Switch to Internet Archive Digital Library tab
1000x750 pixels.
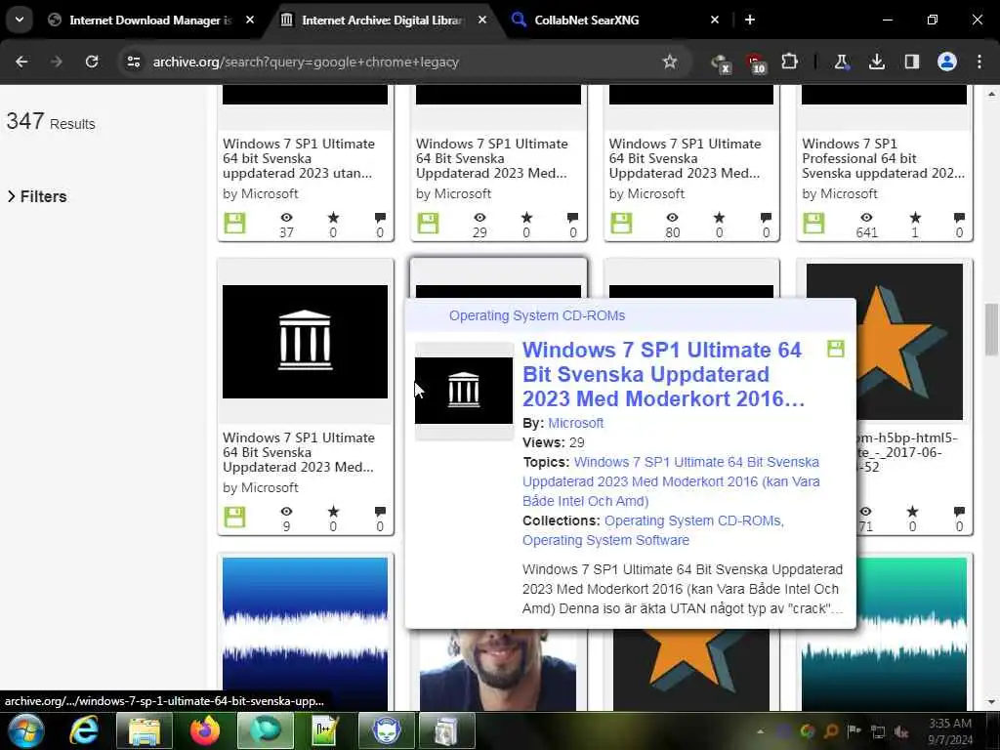[382, 21]
